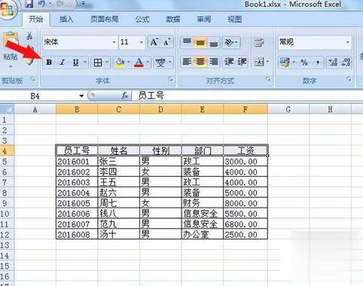Decrease indent button
The width and height of the screenshot is (363, 286).
[x=229, y=62]
